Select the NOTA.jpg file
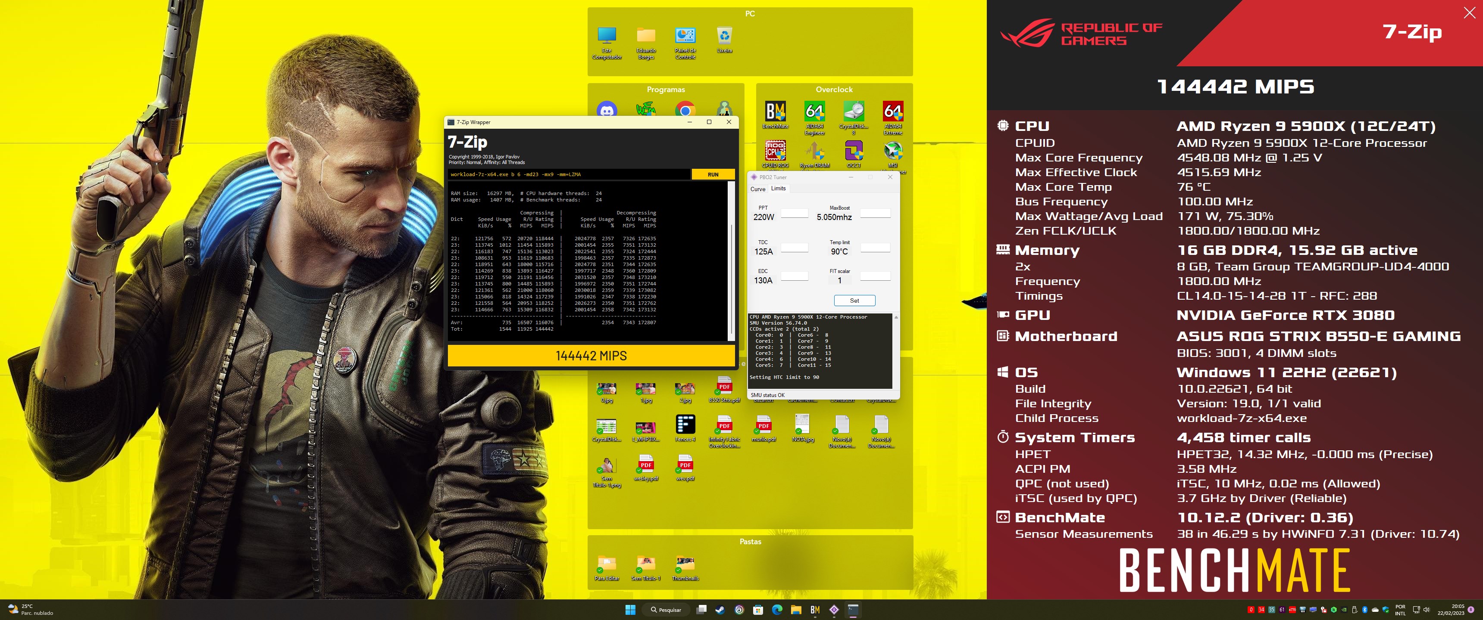Viewport: 1483px width, 620px height. (803, 428)
